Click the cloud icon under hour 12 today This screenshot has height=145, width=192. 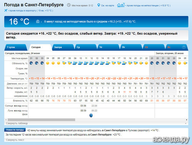point(91,63)
